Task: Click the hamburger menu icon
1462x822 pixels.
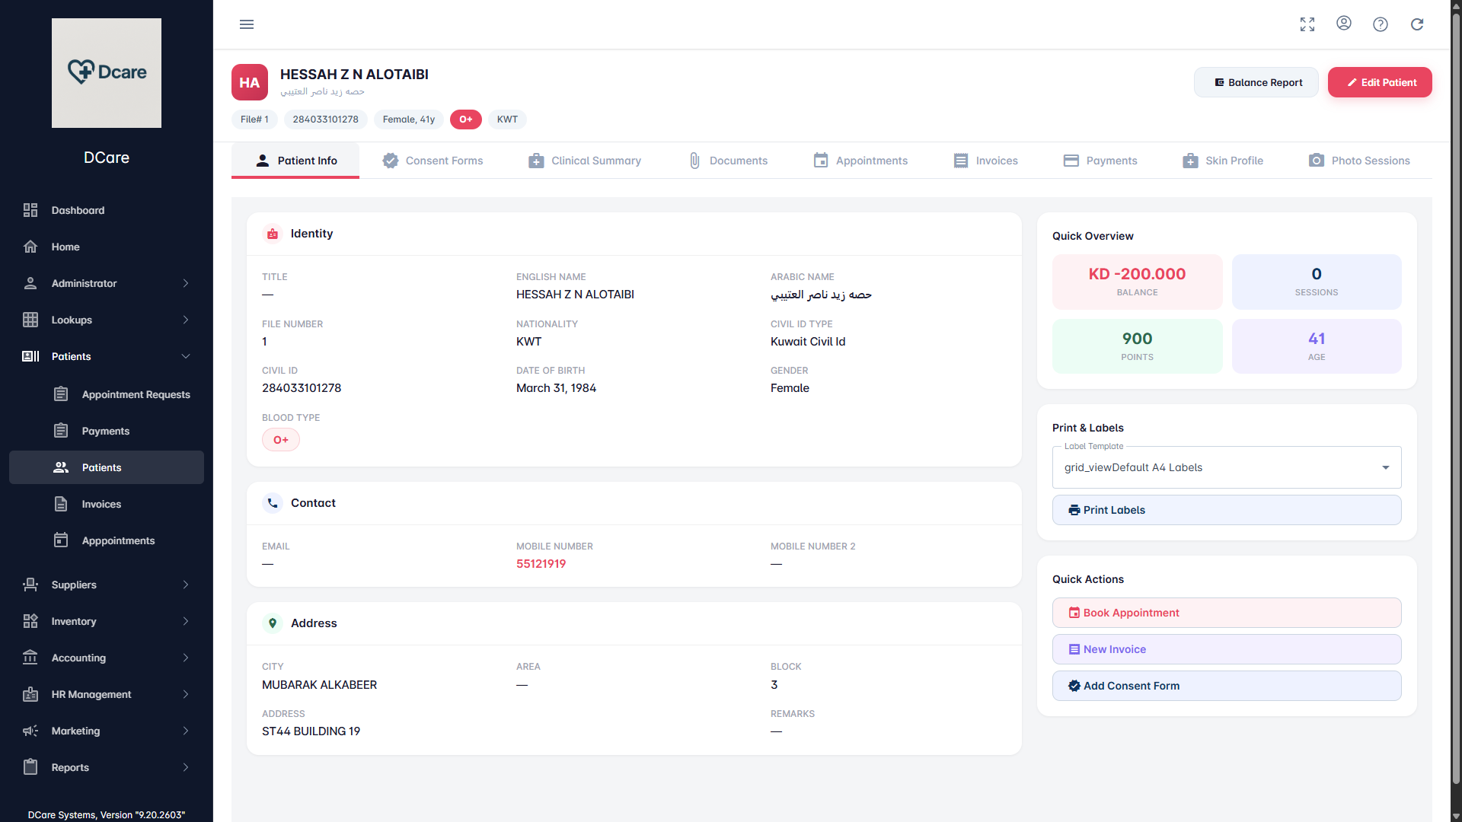Action: [x=247, y=24]
